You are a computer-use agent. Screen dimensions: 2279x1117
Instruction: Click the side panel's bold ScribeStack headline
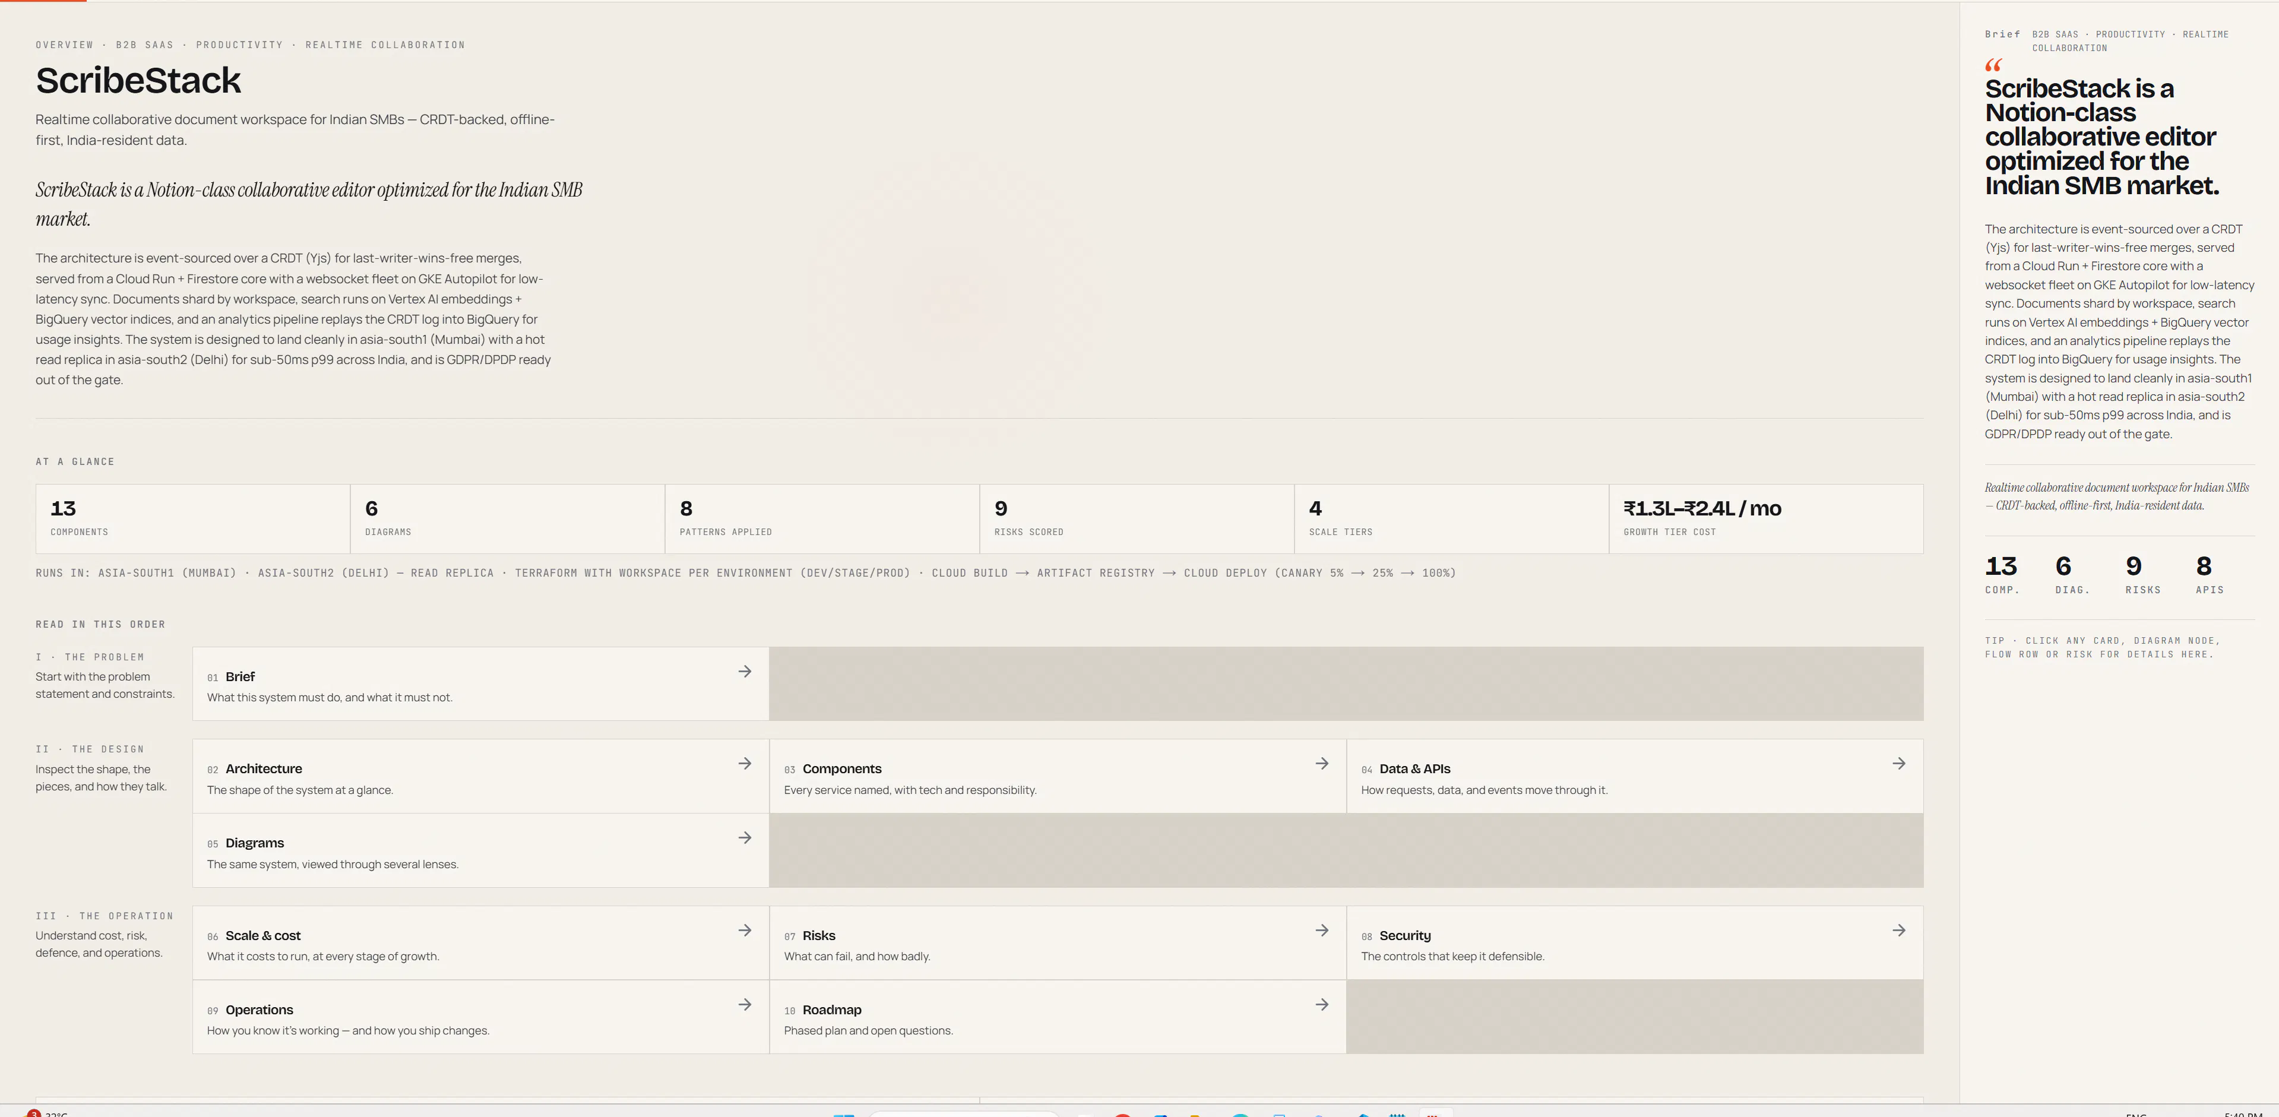pyautogui.click(x=2102, y=137)
